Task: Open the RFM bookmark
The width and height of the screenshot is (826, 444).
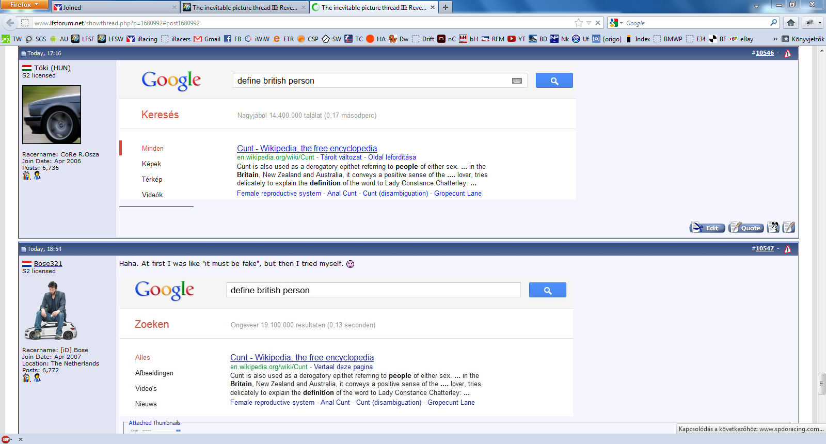Action: 493,39
